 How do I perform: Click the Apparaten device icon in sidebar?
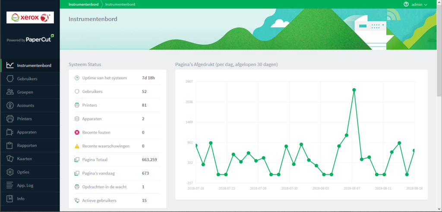[x=10, y=132]
